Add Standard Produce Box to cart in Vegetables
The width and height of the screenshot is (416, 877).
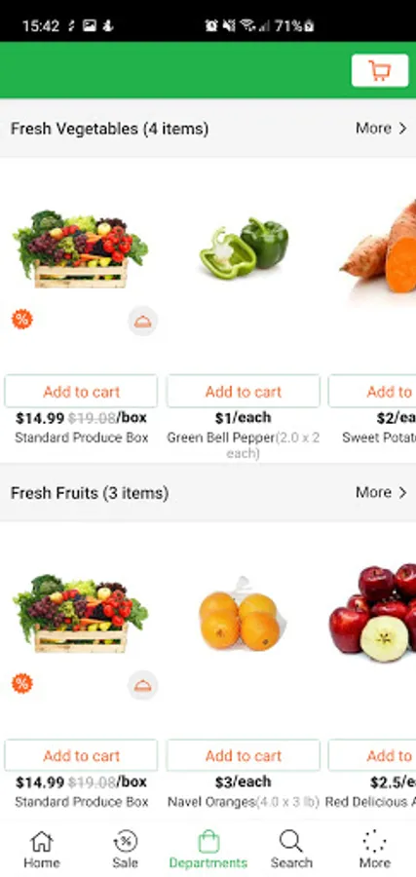[x=81, y=391]
